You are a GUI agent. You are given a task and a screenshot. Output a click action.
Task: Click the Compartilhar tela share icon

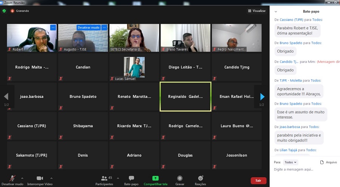tap(155, 178)
